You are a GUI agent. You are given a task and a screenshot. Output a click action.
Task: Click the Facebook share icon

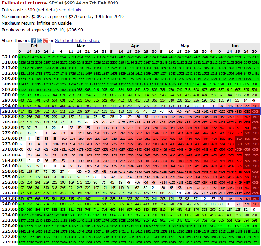(x=33, y=41)
